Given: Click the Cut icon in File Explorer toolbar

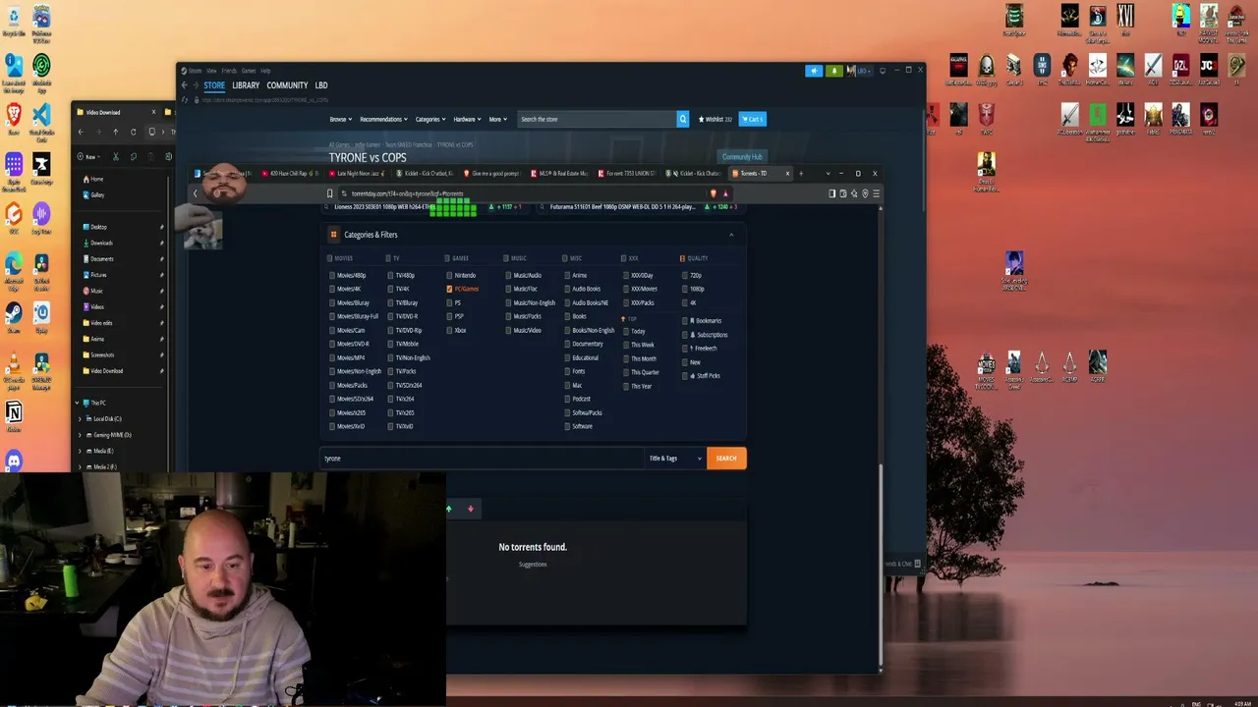Looking at the screenshot, I should pyautogui.click(x=116, y=156).
